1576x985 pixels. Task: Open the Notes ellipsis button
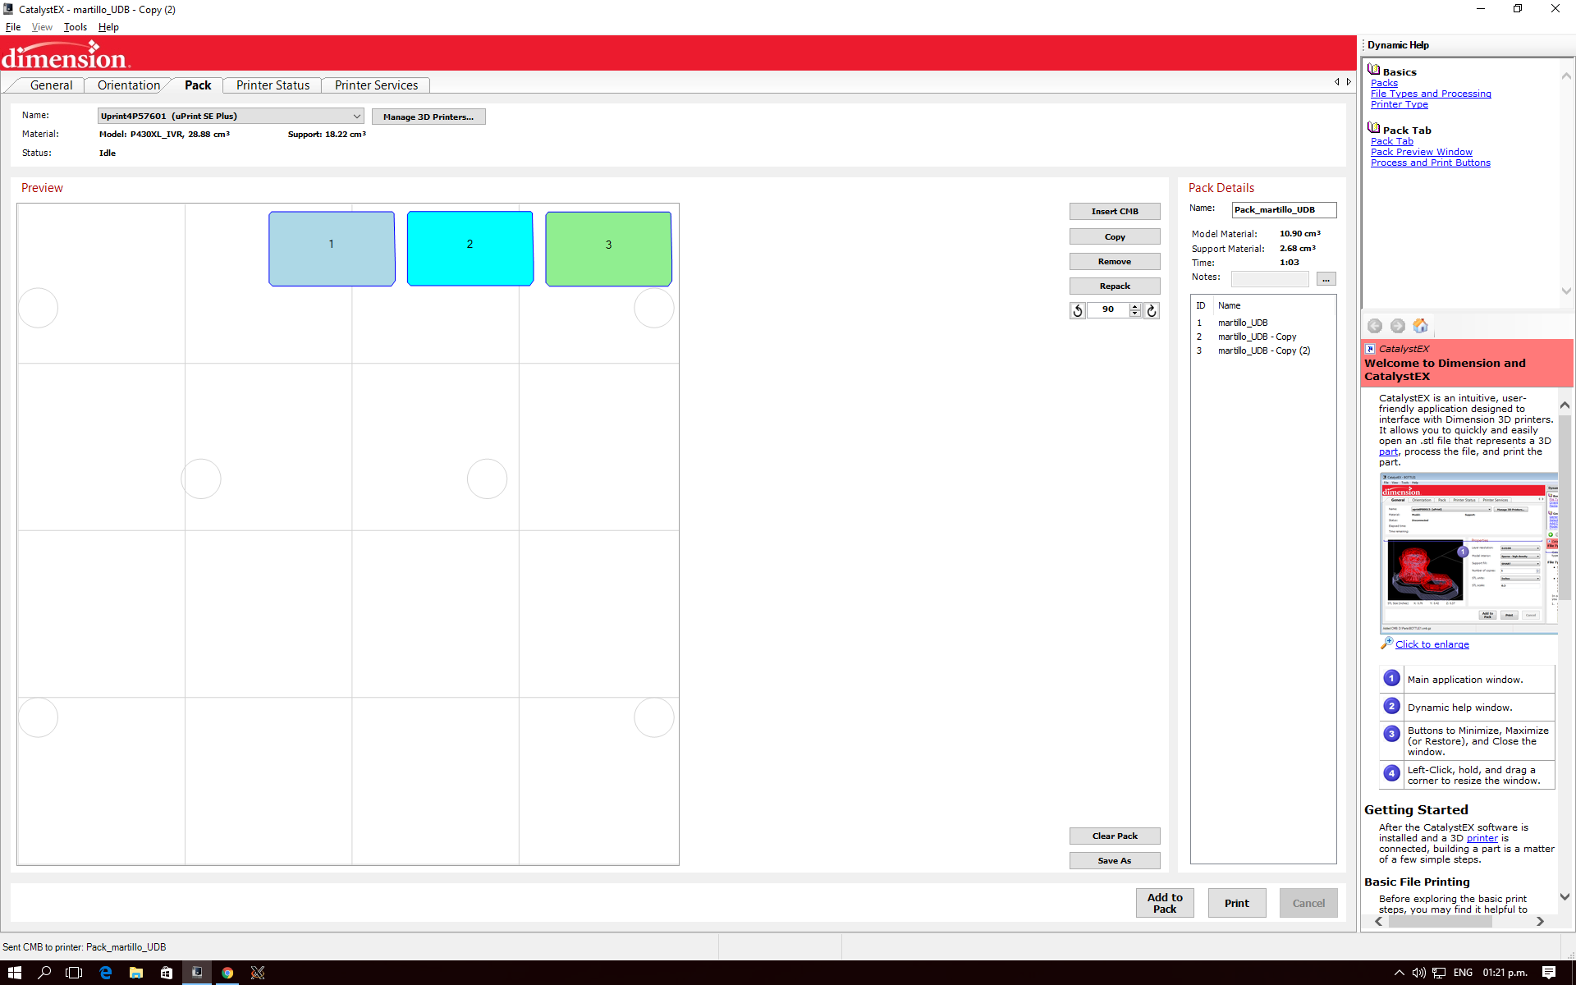pyautogui.click(x=1326, y=279)
